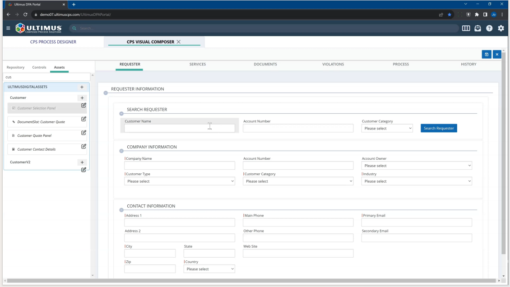Focus the Address 1 field
The height and width of the screenshot is (287, 510).
(x=180, y=222)
